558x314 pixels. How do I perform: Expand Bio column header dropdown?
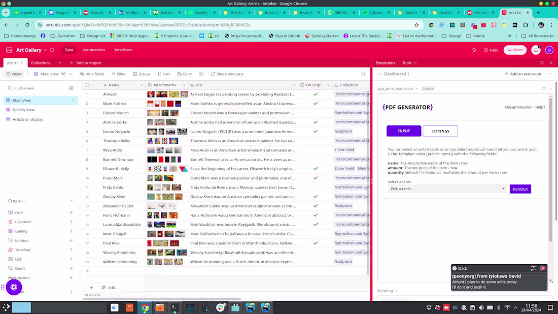tap(294, 85)
